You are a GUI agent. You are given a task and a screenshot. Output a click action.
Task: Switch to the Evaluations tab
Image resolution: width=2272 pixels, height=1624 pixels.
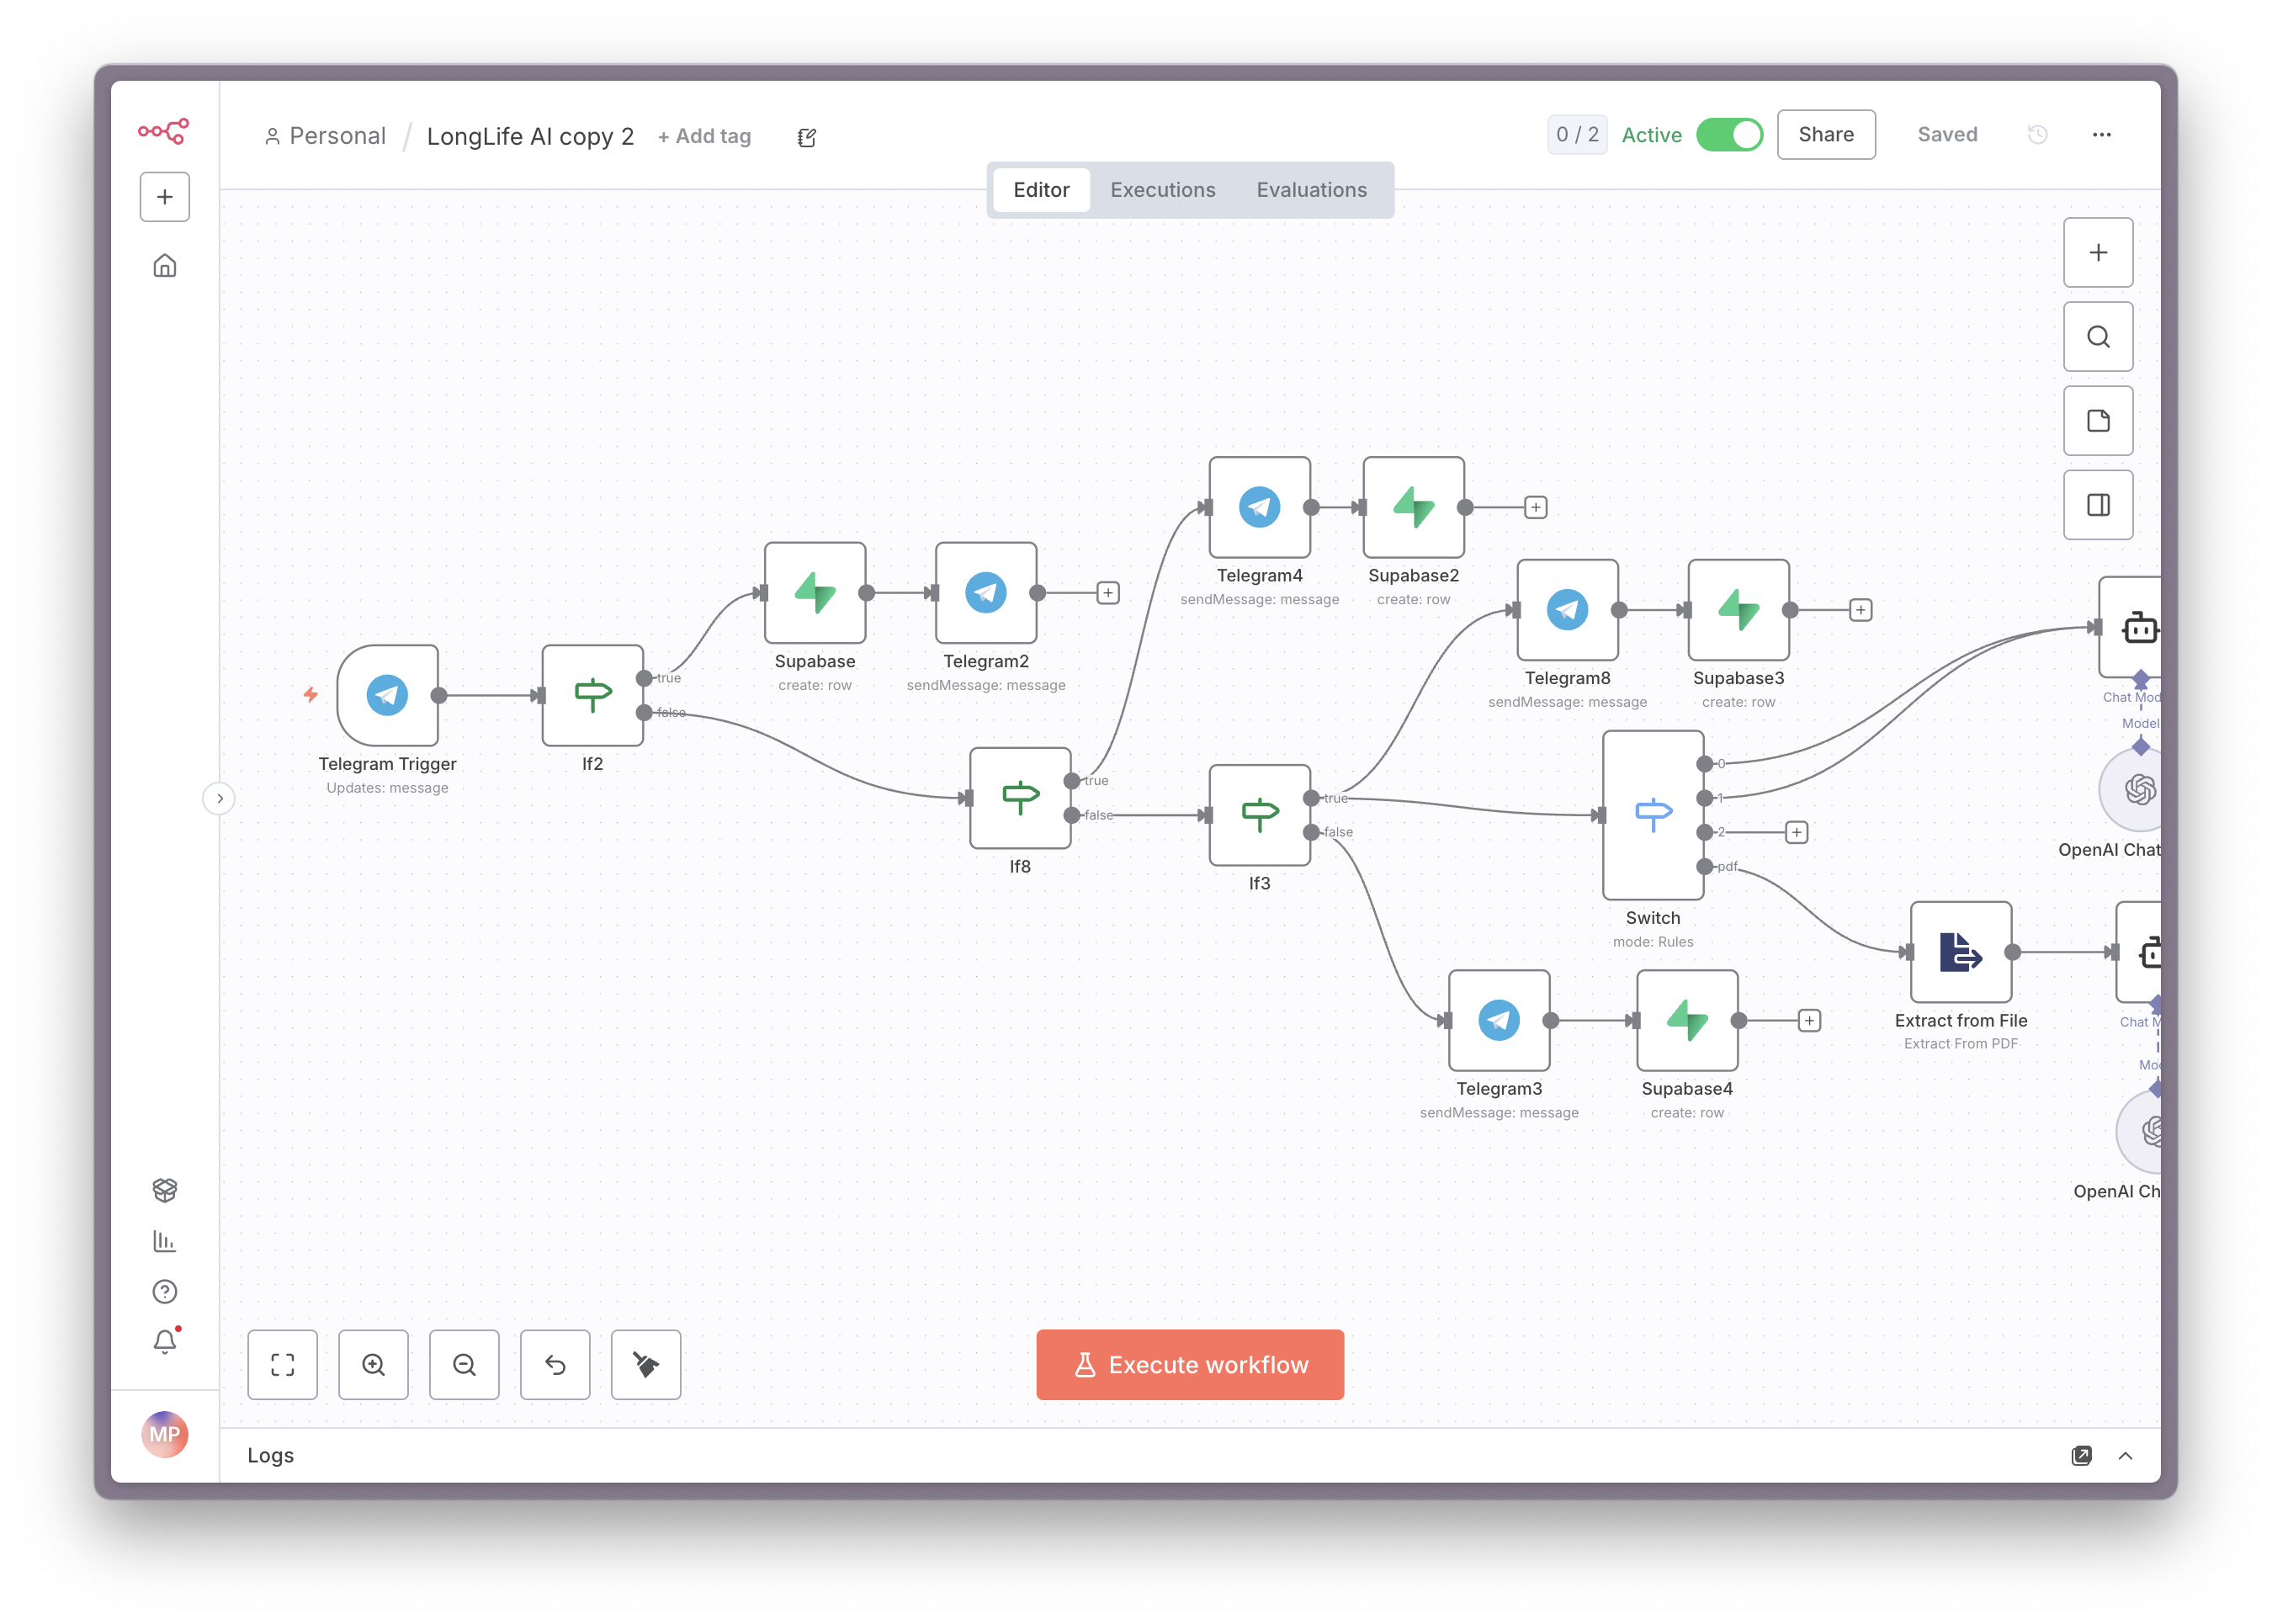pyautogui.click(x=1311, y=190)
